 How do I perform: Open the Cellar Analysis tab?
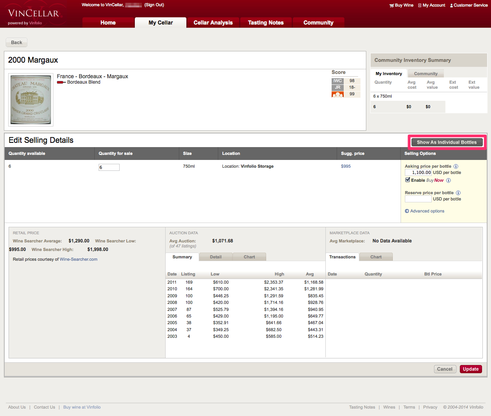point(213,23)
